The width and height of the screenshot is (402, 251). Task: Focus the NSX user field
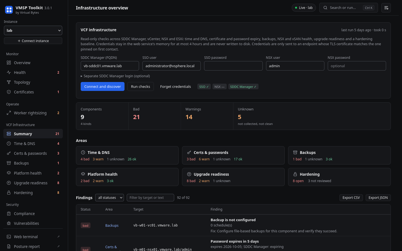click(295, 66)
